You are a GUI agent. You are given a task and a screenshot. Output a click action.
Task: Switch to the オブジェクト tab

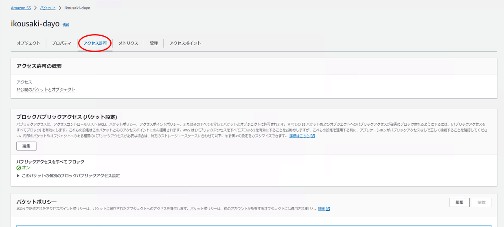28,43
